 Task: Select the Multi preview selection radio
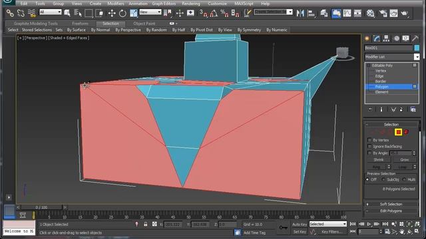(x=404, y=179)
